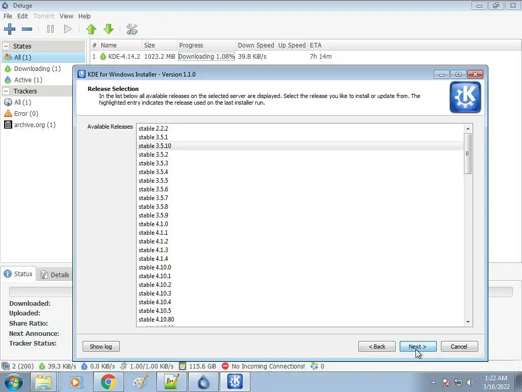Viewport: 522px width, 392px height.
Task: Click the Downloading 1.08% progress bar cell
Action: click(206, 56)
